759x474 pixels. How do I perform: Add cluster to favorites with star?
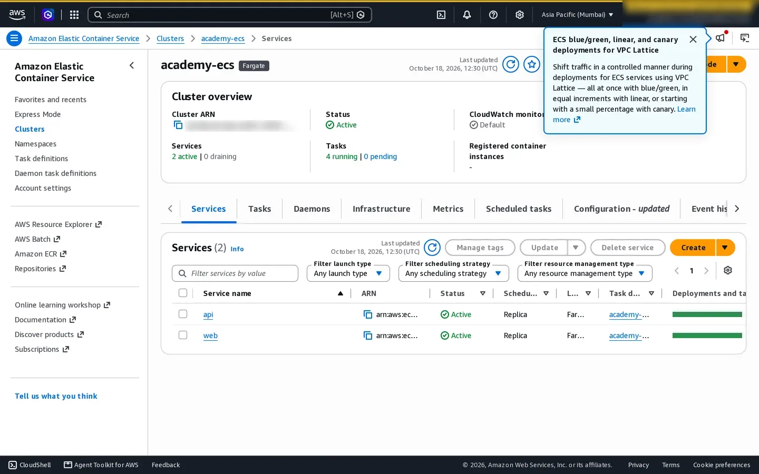tap(532, 64)
